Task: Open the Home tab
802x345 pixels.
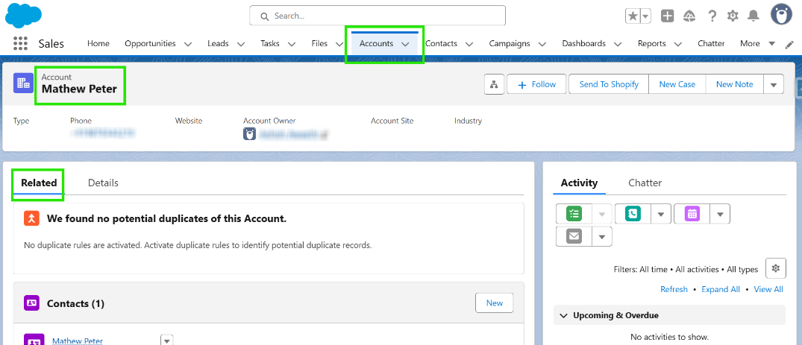Action: pos(98,43)
